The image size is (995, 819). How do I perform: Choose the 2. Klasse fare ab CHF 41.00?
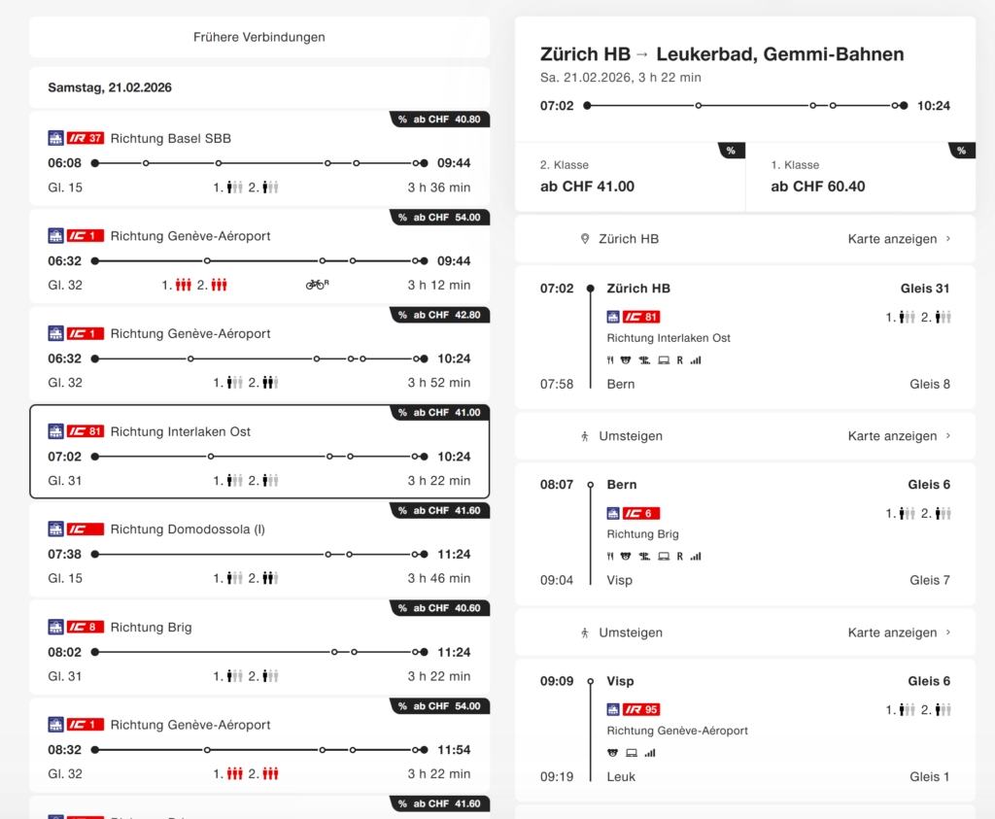tap(630, 177)
